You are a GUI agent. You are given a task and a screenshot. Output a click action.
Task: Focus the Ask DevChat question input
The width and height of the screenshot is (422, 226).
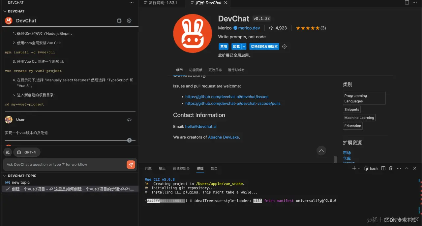click(x=65, y=164)
